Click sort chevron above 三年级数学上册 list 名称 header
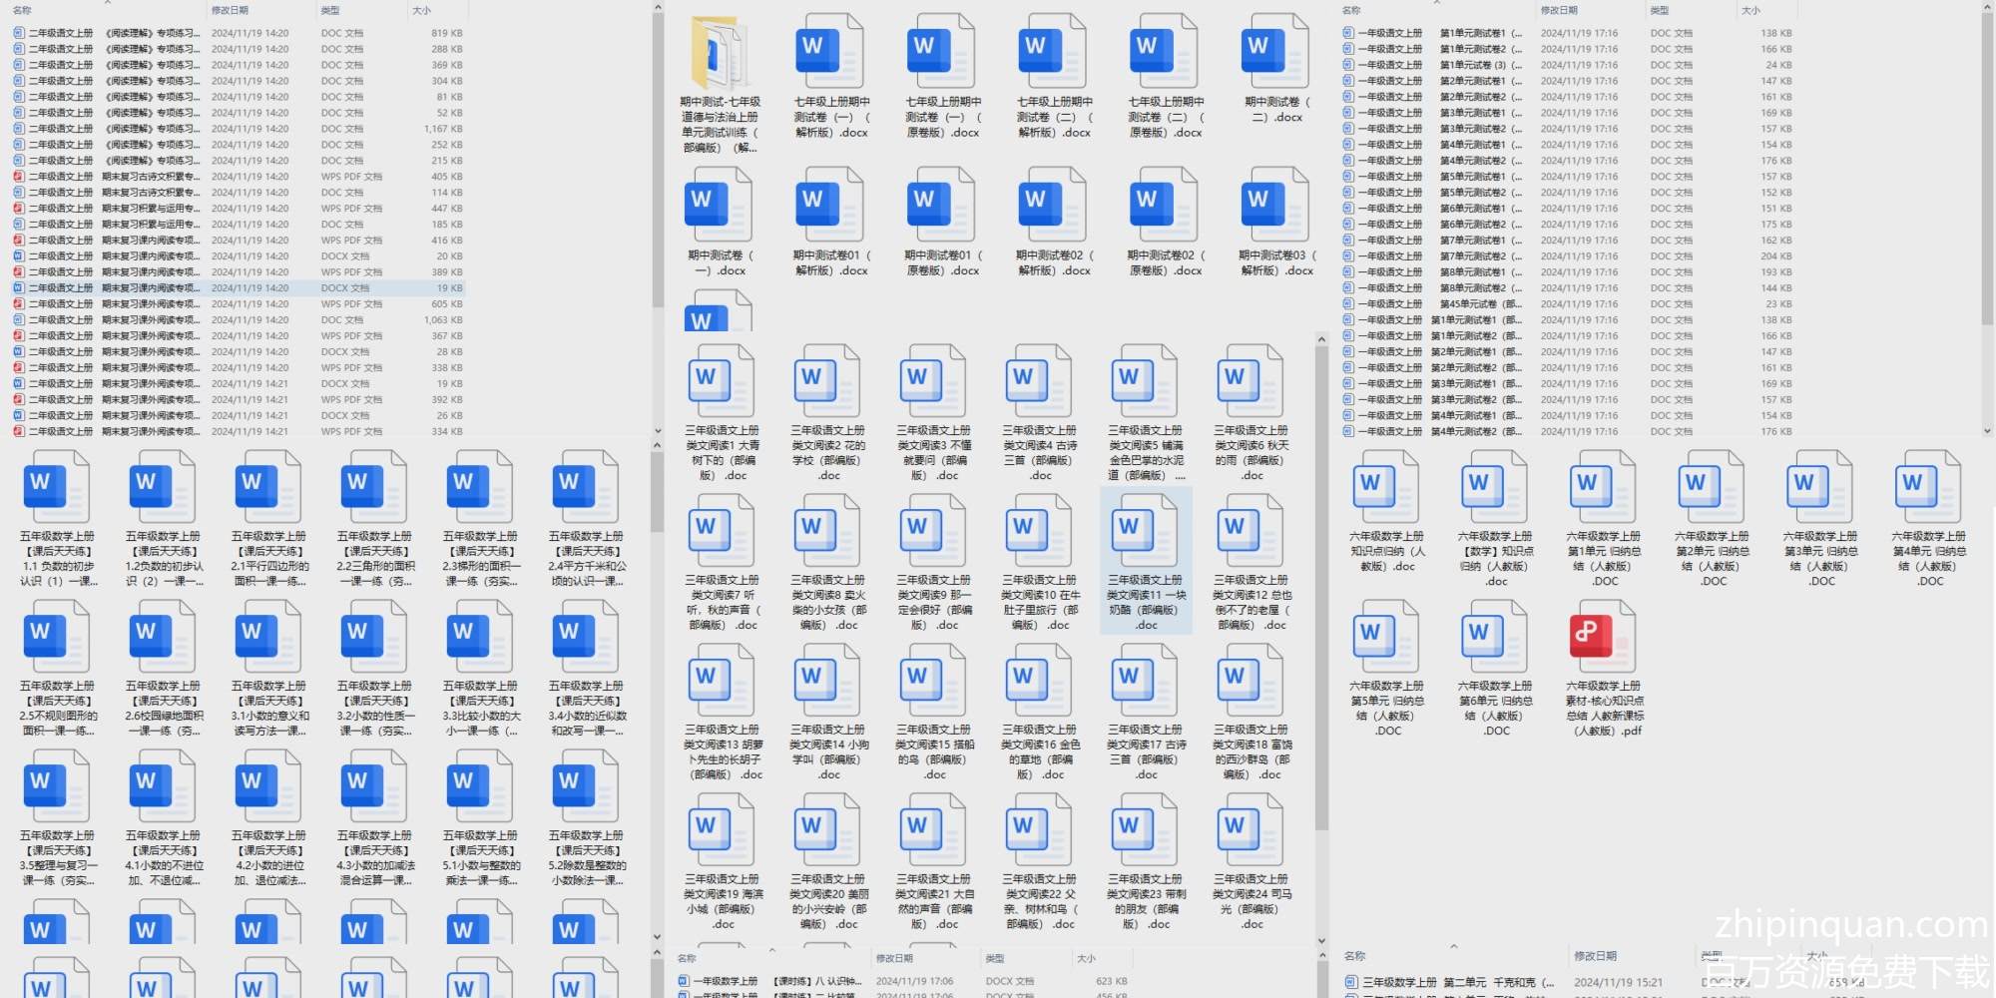 (1453, 946)
